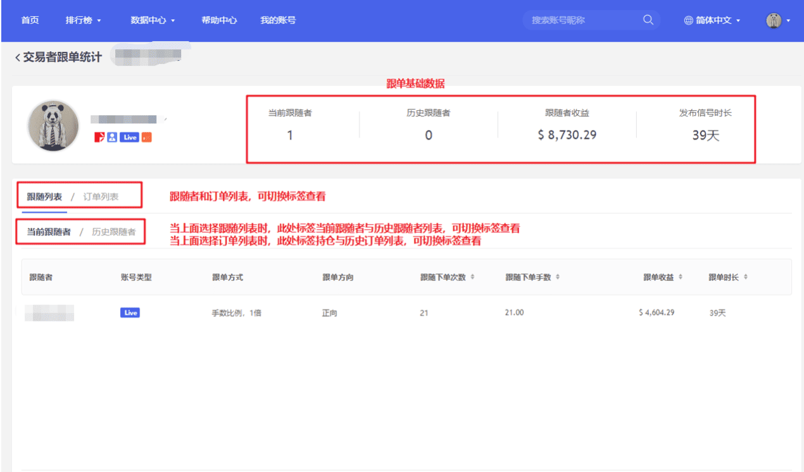Click the Live badge in the follower row
This screenshot has height=472, width=804.
tap(130, 313)
